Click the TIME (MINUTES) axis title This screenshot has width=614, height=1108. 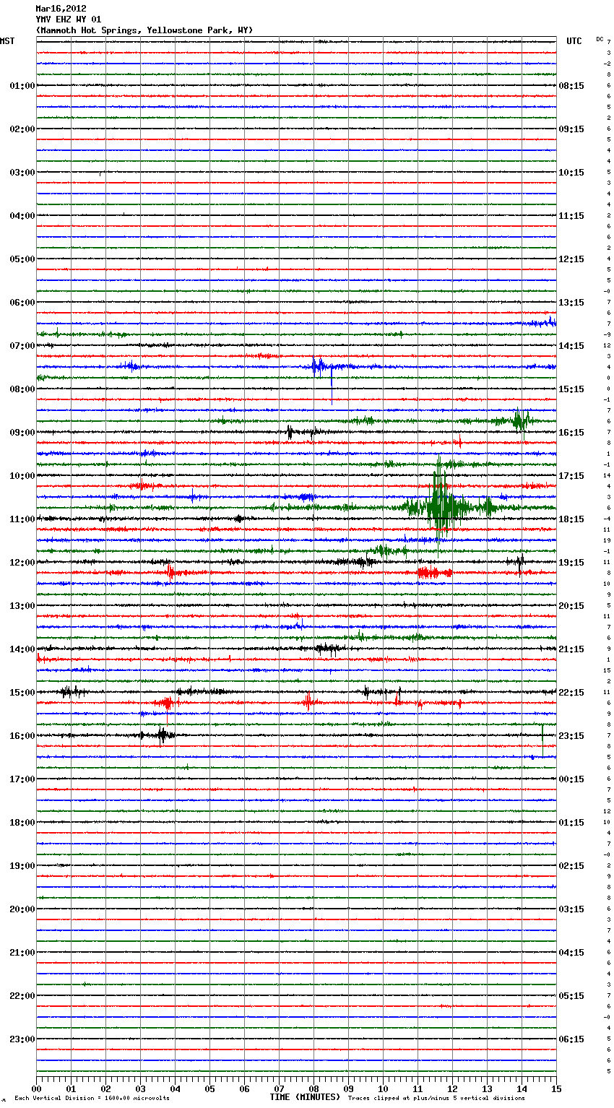pyautogui.click(x=305, y=1097)
